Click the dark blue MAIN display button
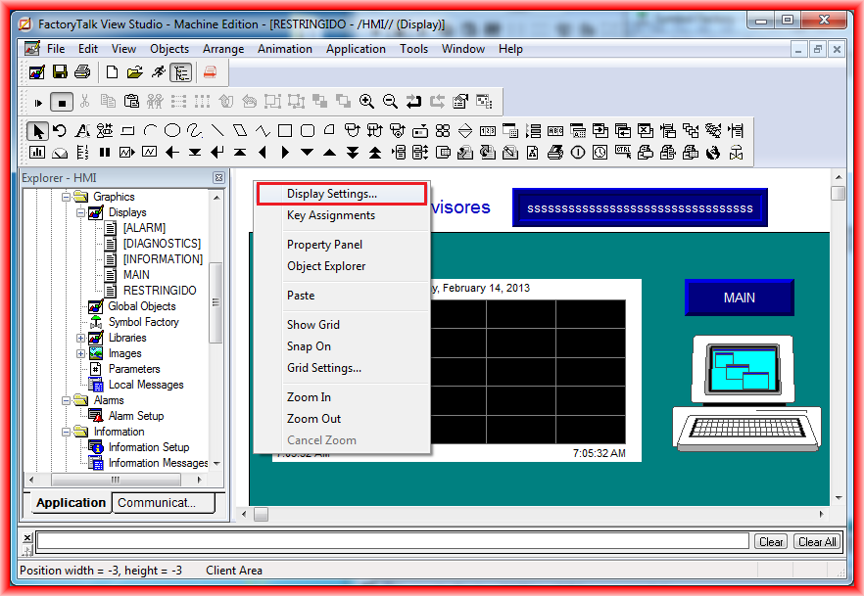 [739, 298]
